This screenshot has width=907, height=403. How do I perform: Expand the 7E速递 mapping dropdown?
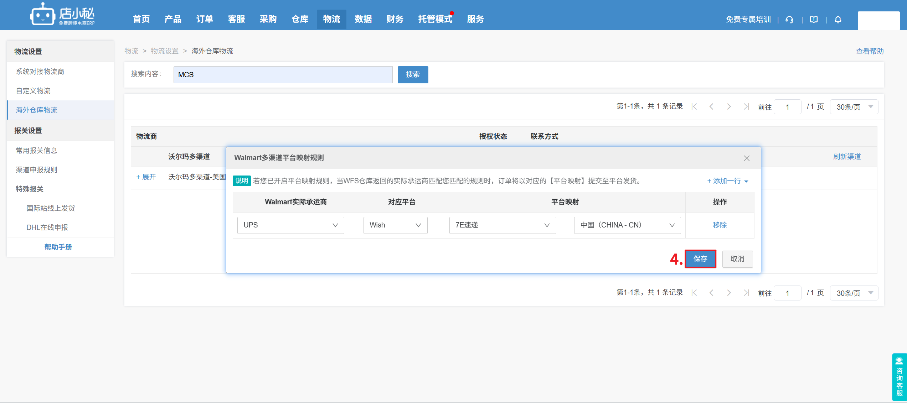(x=502, y=225)
